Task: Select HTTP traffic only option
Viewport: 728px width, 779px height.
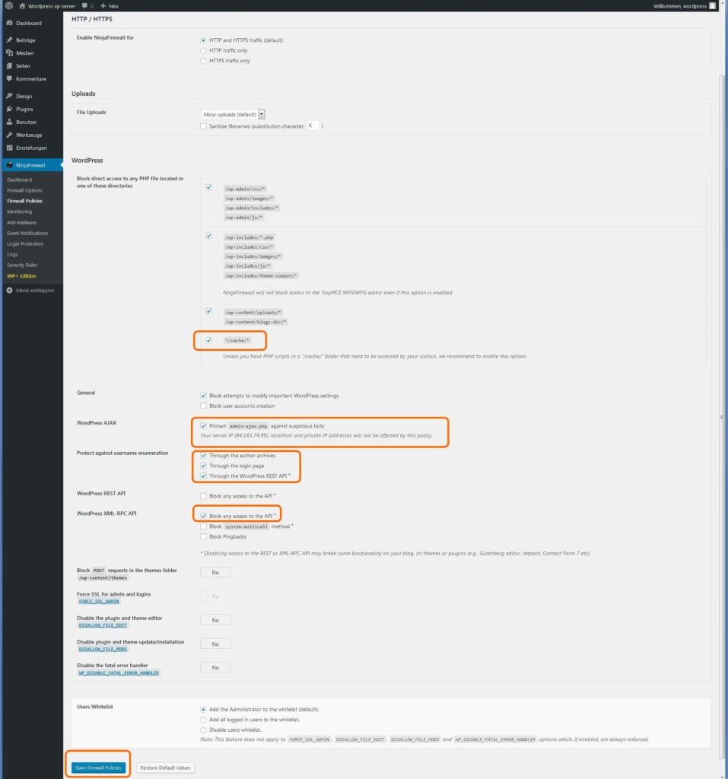Action: tap(203, 51)
